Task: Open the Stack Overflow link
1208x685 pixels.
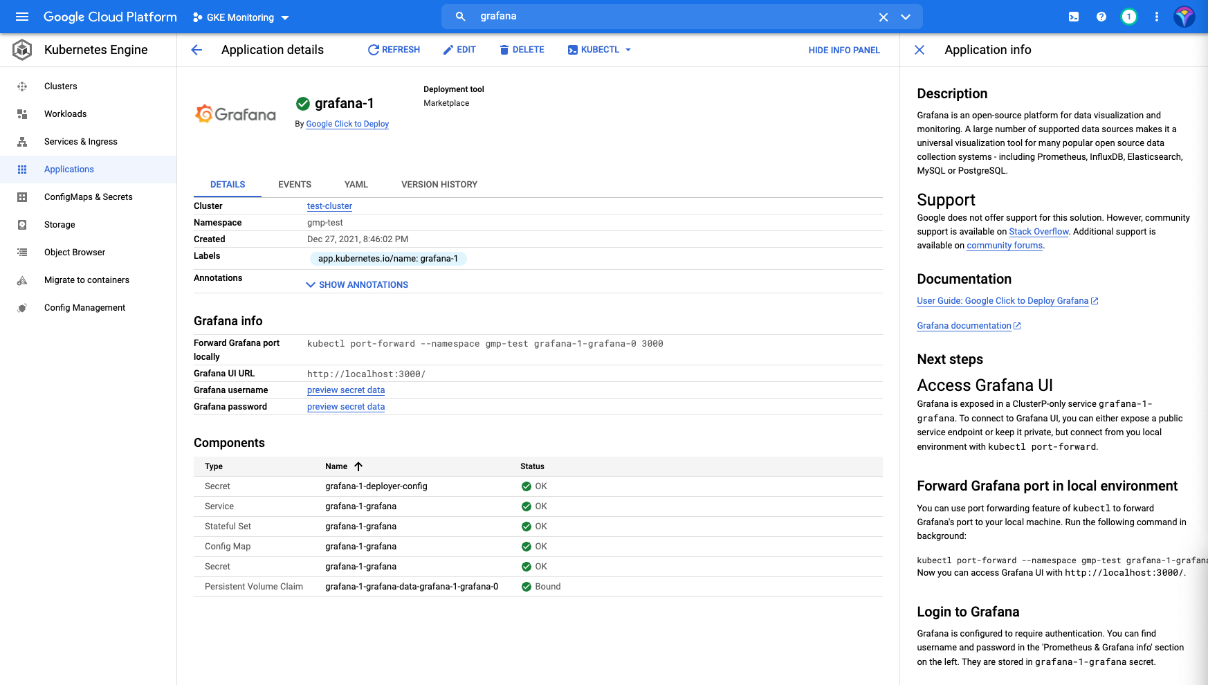Action: 1038,232
